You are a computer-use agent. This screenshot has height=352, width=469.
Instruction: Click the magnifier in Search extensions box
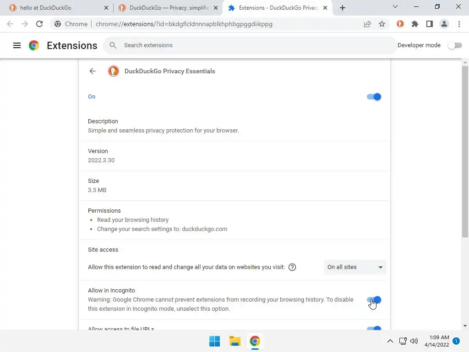point(113,45)
